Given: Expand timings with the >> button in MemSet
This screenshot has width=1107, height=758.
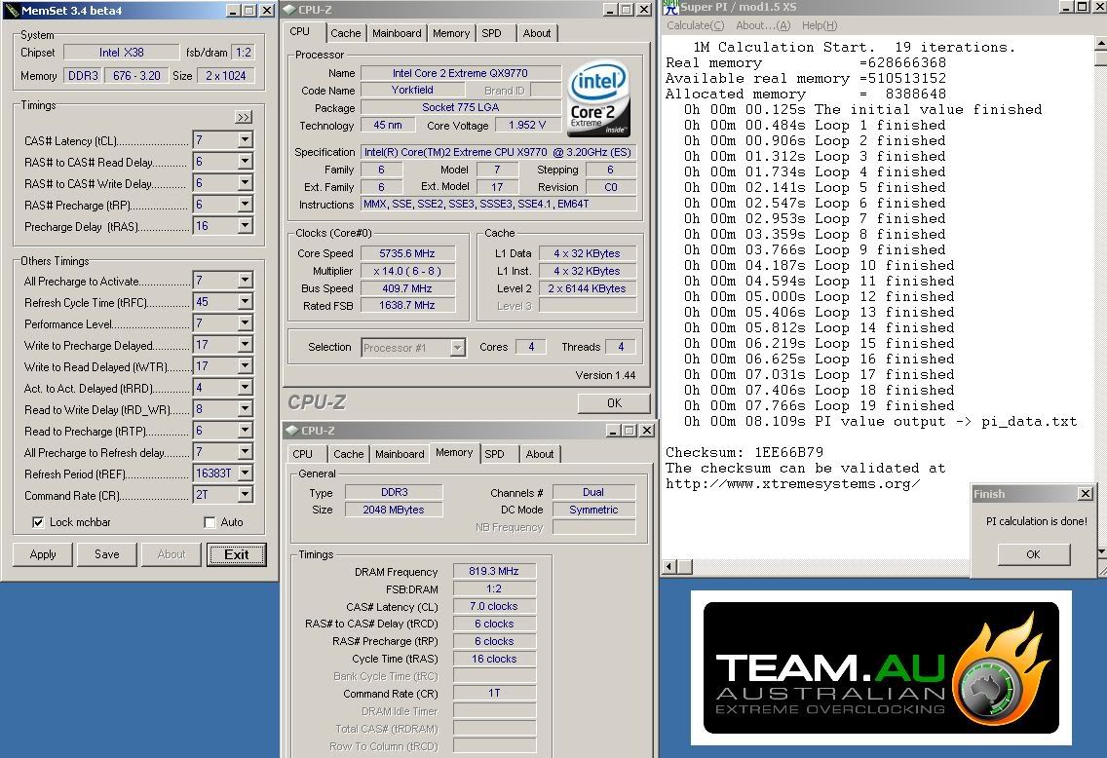Looking at the screenshot, I should 244,117.
